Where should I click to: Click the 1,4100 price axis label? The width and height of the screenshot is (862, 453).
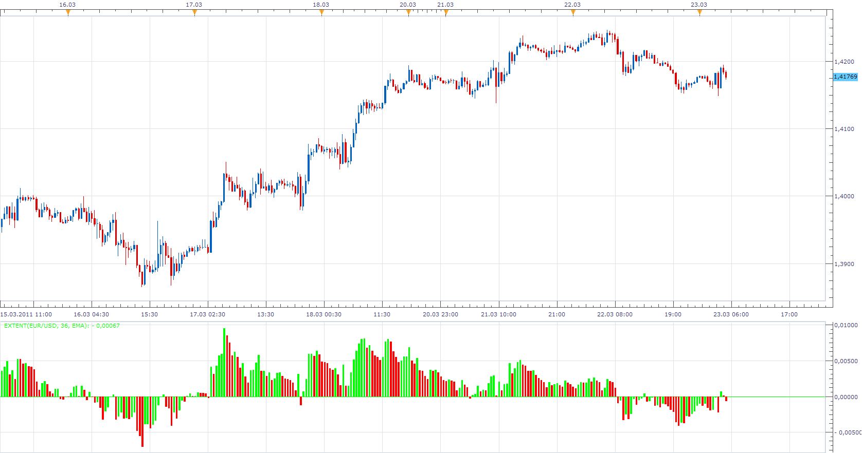tap(844, 129)
